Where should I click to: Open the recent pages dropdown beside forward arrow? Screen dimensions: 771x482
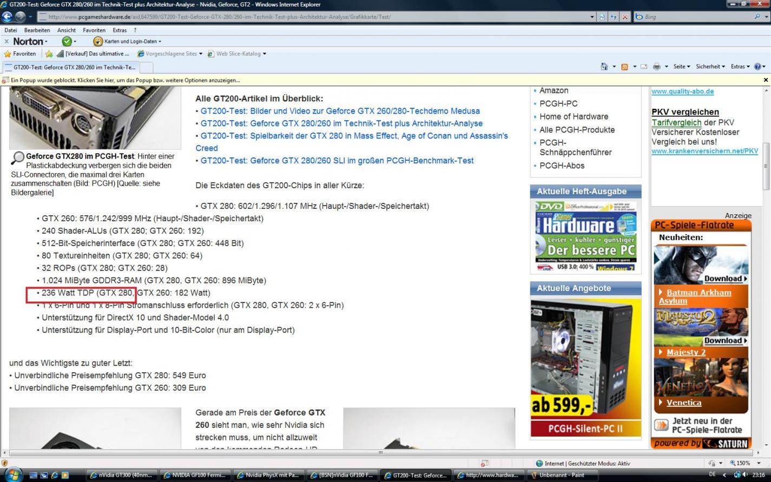[30, 17]
